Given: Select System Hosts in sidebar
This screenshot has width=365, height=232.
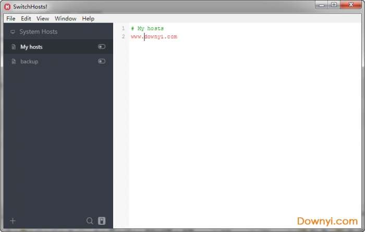Looking at the screenshot, I should (58, 32).
